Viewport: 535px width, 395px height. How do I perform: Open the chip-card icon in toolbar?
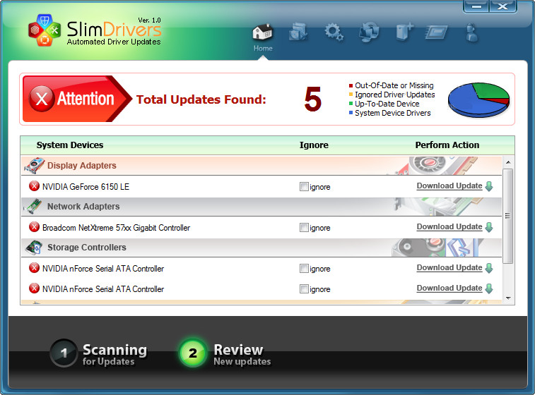[x=437, y=33]
